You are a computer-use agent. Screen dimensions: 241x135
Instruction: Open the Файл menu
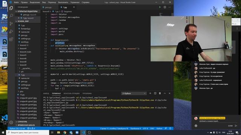tap(16, 2)
